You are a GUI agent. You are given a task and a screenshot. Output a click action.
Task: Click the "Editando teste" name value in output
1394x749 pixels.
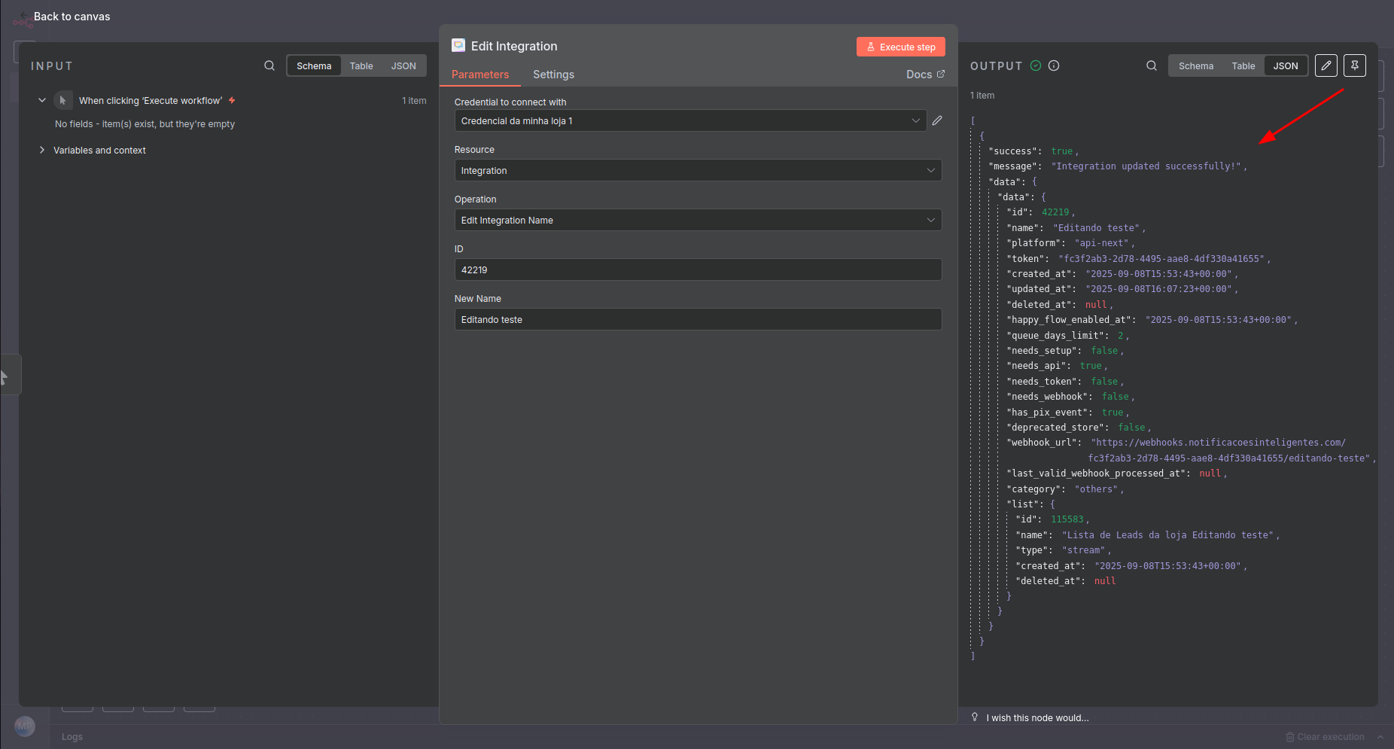[x=1097, y=227]
